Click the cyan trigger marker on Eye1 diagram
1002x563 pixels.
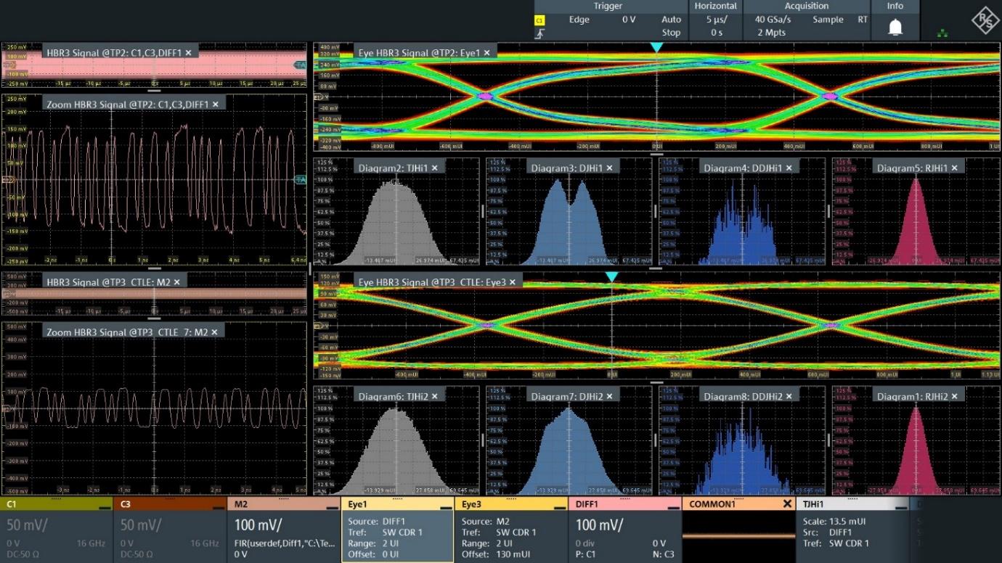click(x=656, y=47)
